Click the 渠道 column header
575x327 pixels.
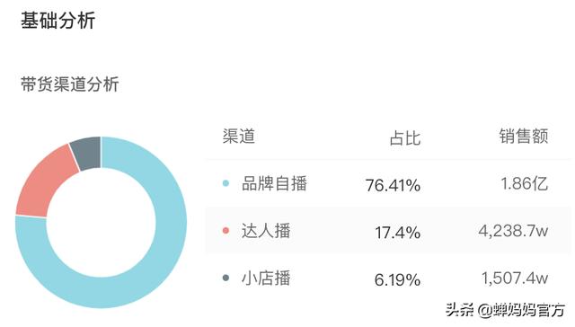coord(239,137)
